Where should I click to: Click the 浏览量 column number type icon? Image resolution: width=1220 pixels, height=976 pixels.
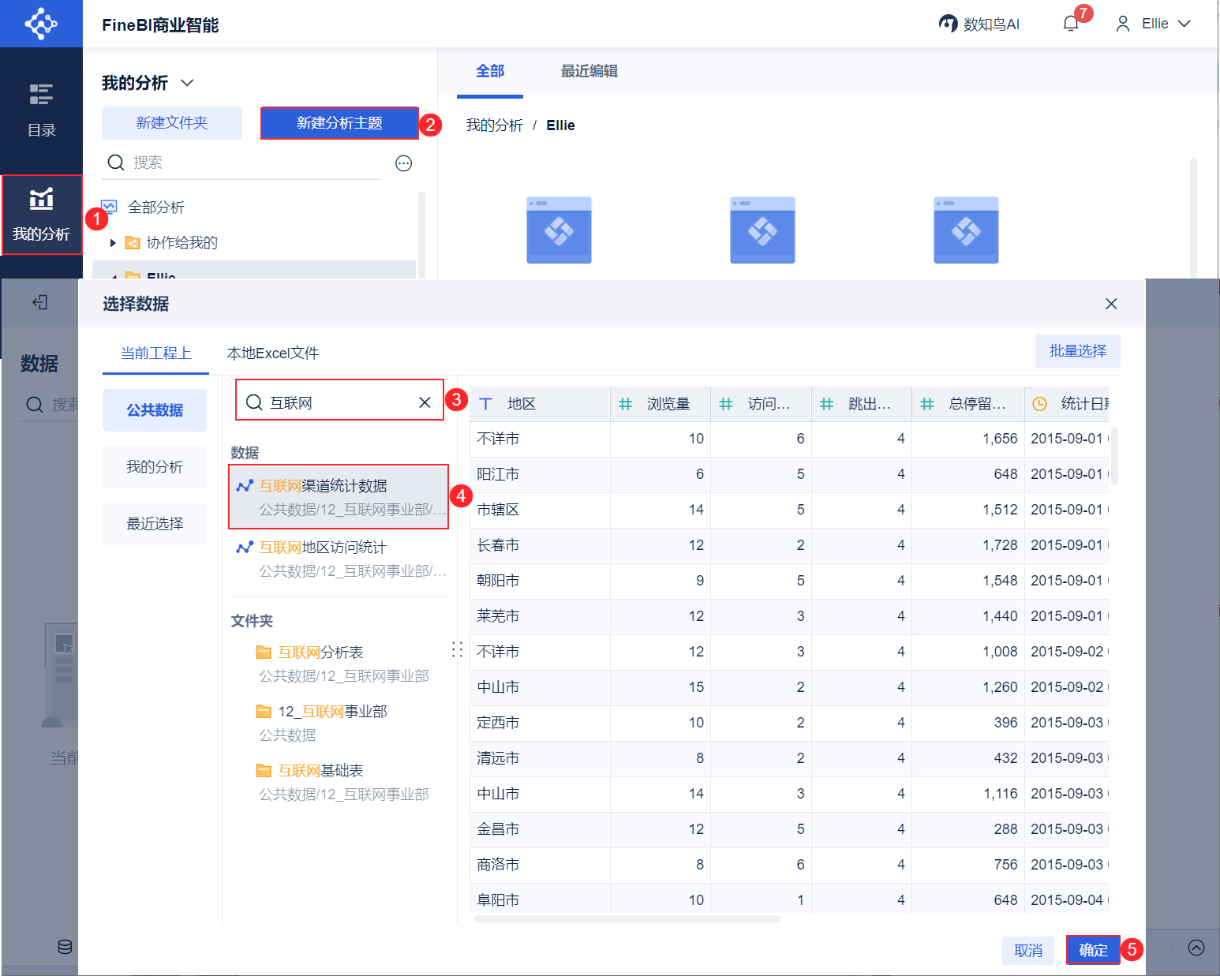pos(626,404)
